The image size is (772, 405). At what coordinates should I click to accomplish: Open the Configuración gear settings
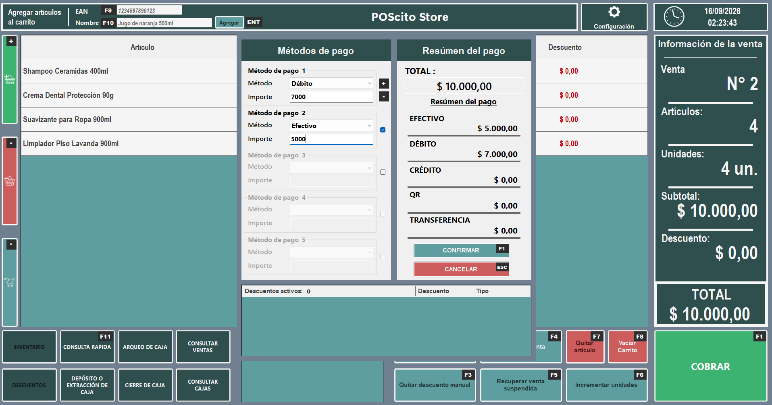point(614,17)
